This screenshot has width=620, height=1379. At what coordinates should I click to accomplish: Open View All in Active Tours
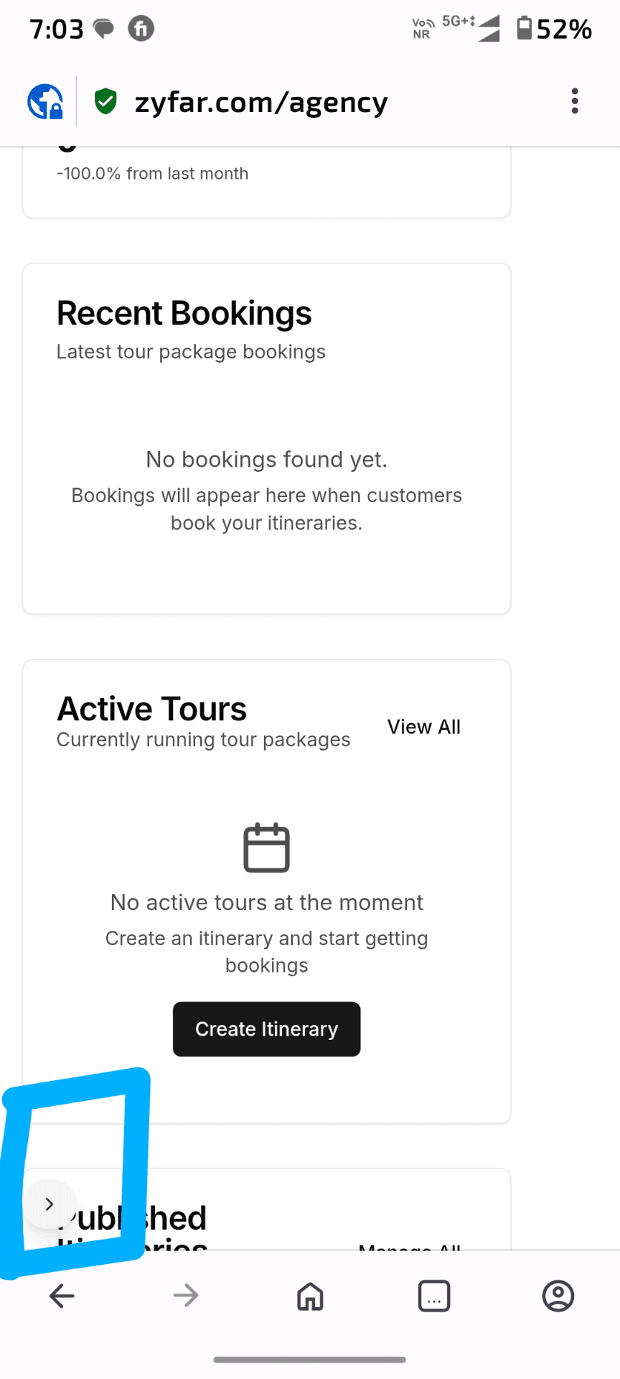(423, 727)
